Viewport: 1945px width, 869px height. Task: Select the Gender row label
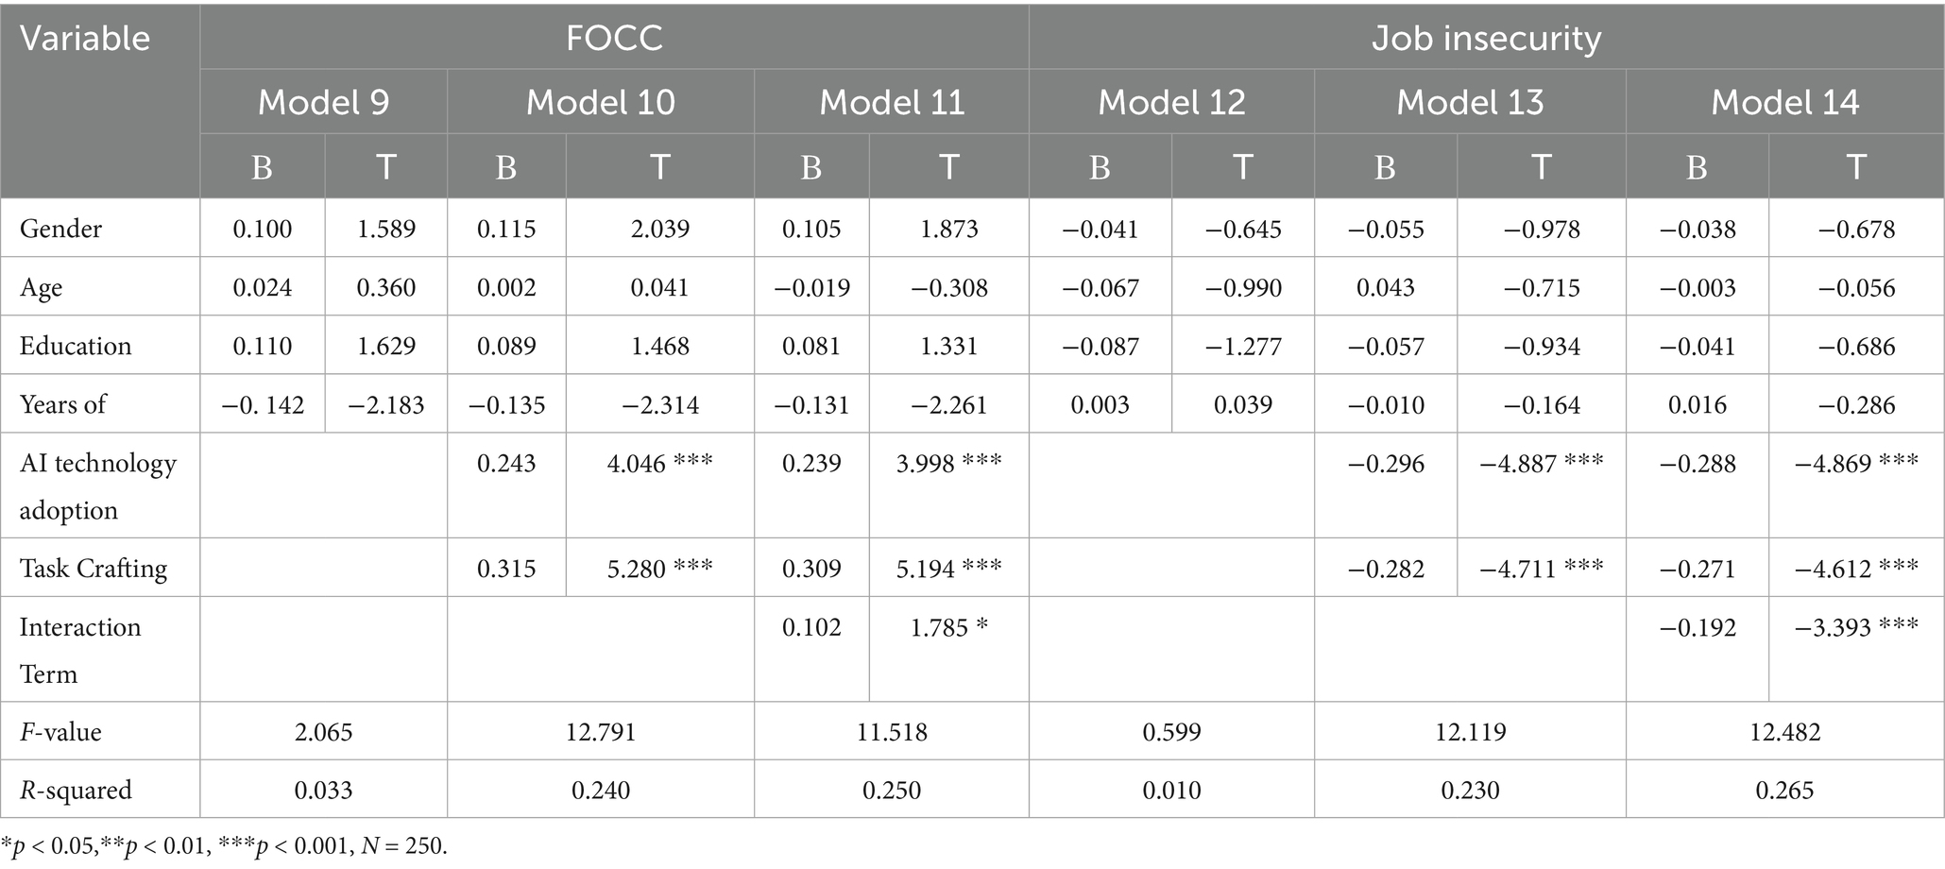[60, 229]
